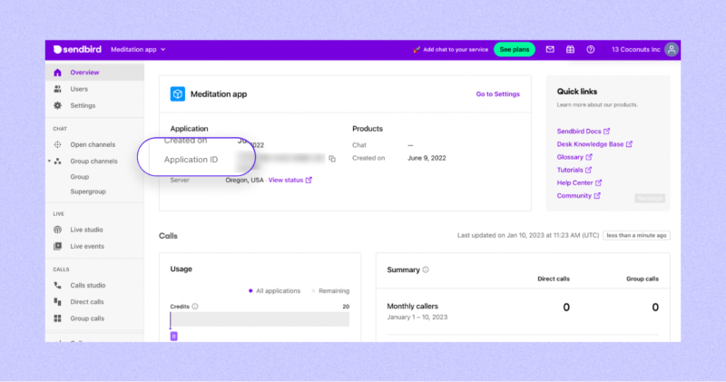Click the Group channels icon
Viewport: 726px width, 382px height.
[57, 162]
